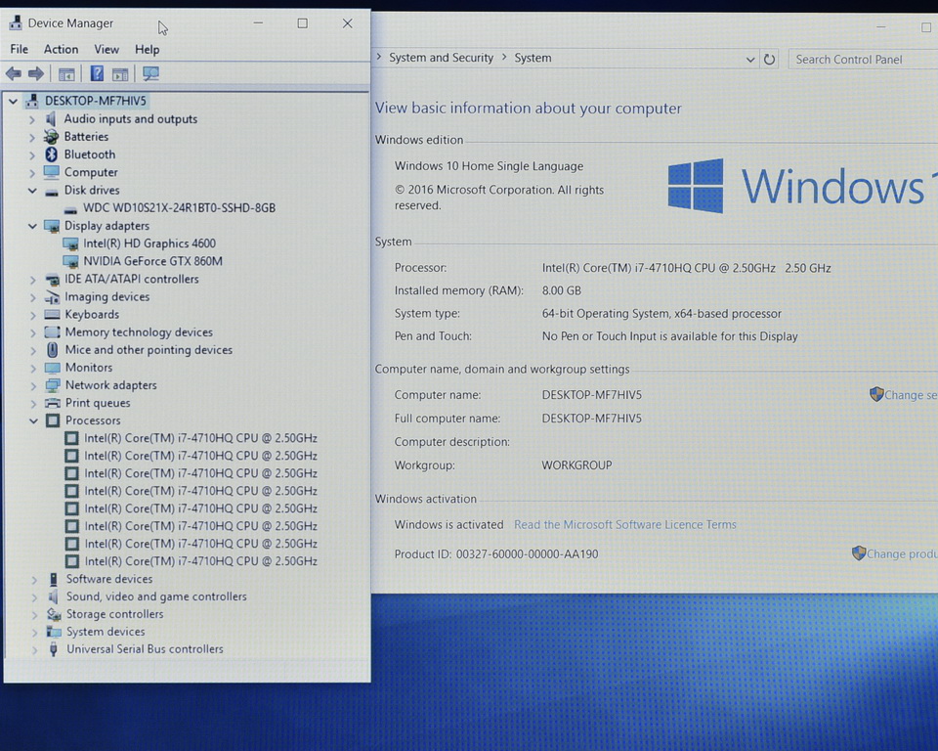
Task: Expand the IDE ATA/ATAPI controllers category
Action: (33, 279)
